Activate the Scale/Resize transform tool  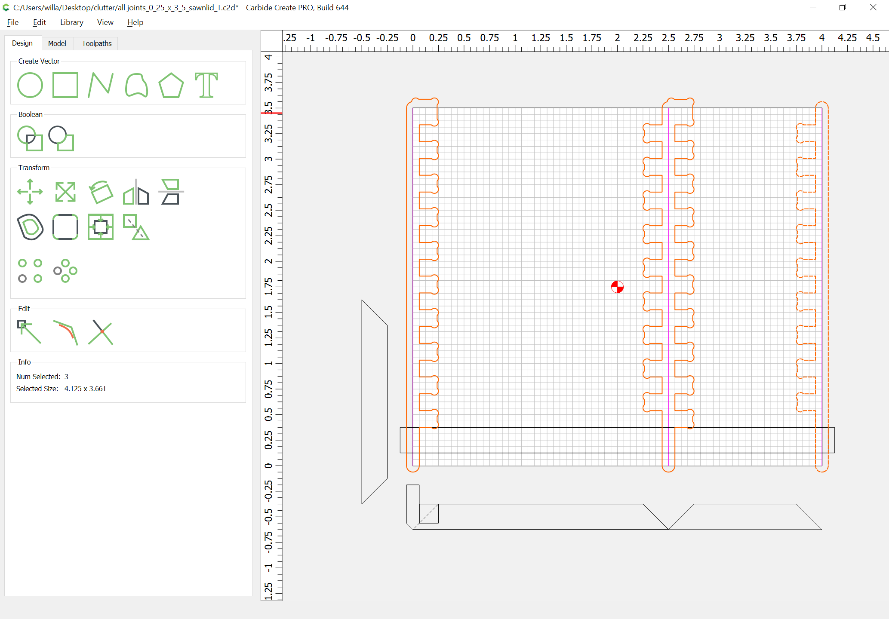pyautogui.click(x=65, y=192)
